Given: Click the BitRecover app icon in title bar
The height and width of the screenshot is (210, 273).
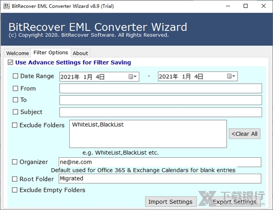Looking at the screenshot, I should tap(6, 6).
